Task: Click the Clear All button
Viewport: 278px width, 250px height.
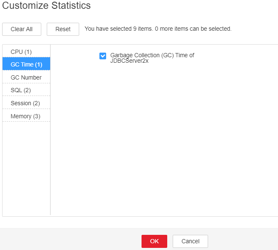Action: point(21,29)
